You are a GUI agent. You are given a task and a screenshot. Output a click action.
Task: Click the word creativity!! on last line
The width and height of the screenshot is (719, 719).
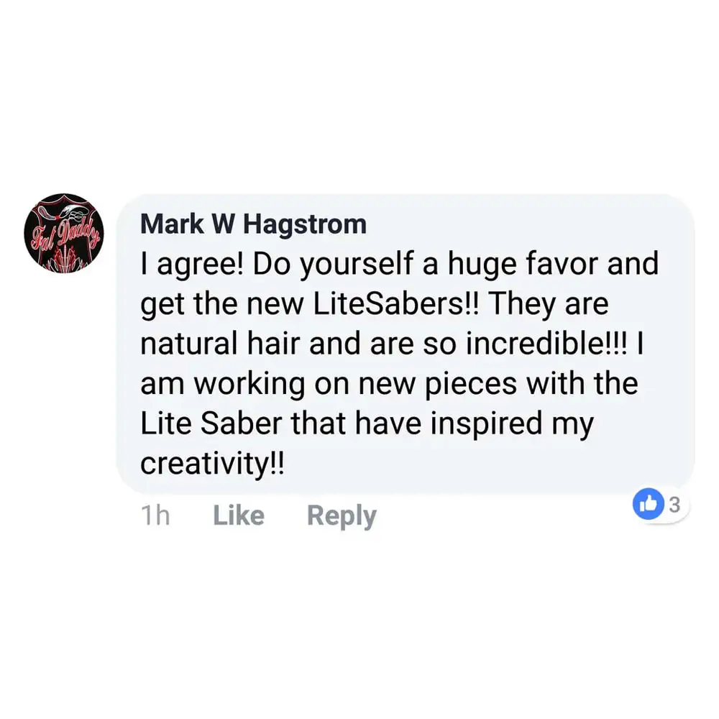click(212, 464)
